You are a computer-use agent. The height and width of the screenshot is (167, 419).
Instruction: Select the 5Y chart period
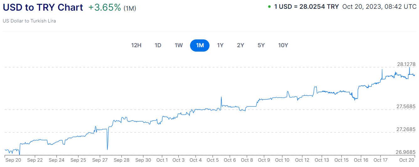261,45
